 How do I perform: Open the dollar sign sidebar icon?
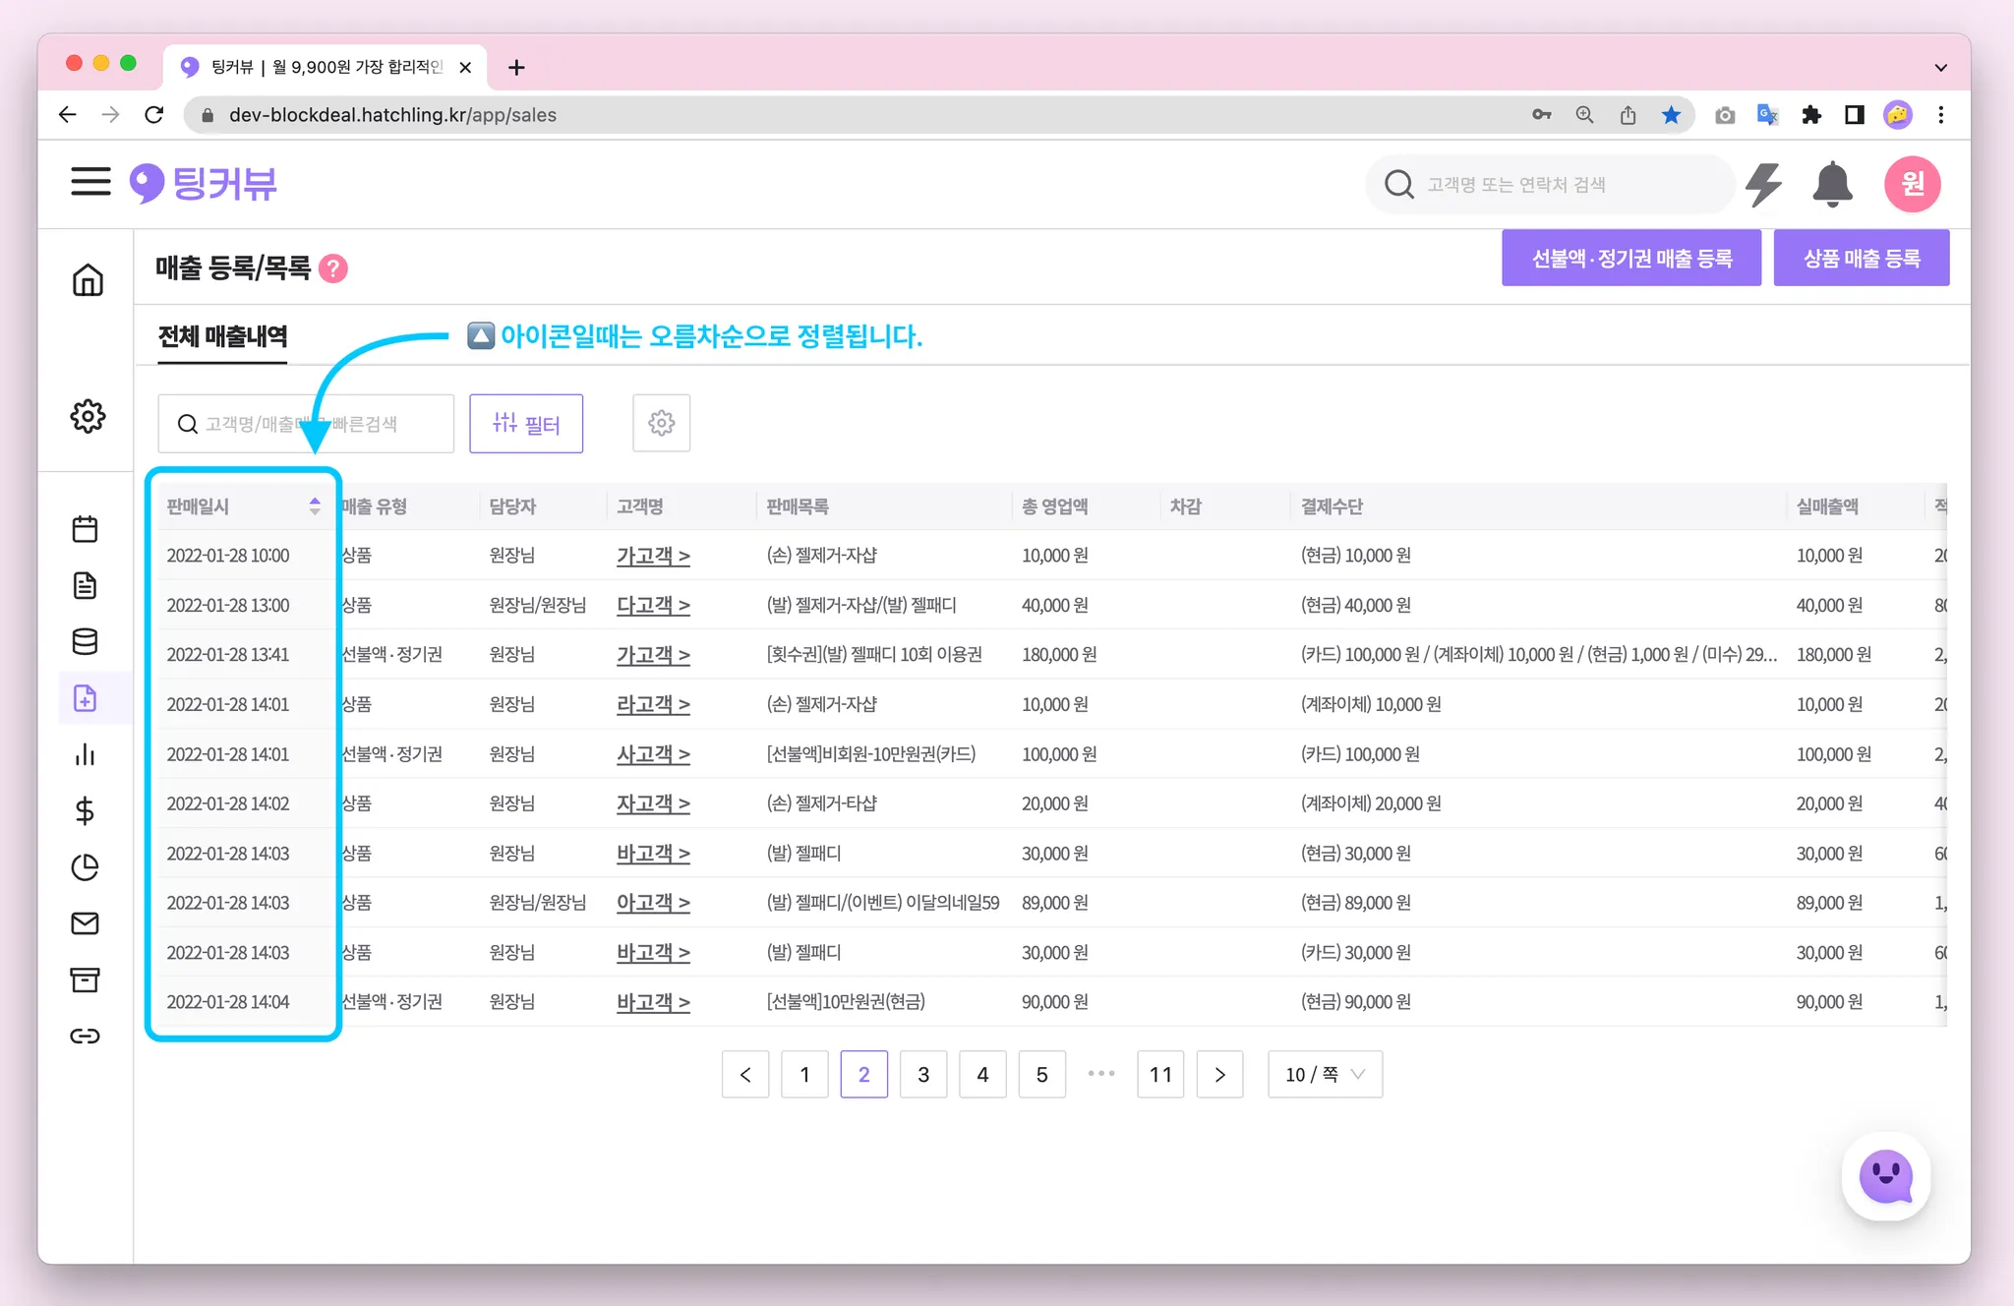pos(86,810)
